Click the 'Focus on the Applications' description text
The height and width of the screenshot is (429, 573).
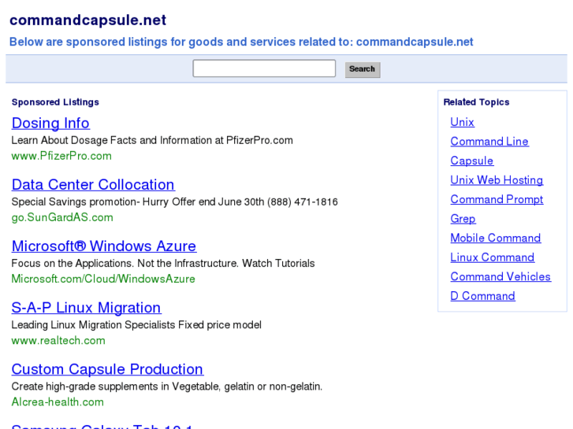click(163, 263)
